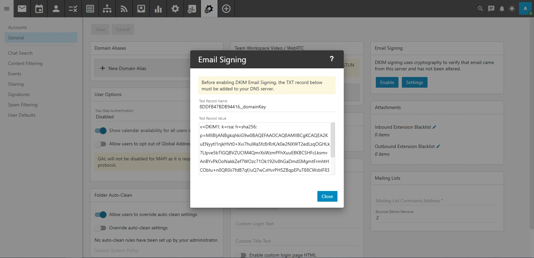The height and width of the screenshot is (258, 534).
Task: Expand the hamburger navigation menu
Action: [7, 9]
